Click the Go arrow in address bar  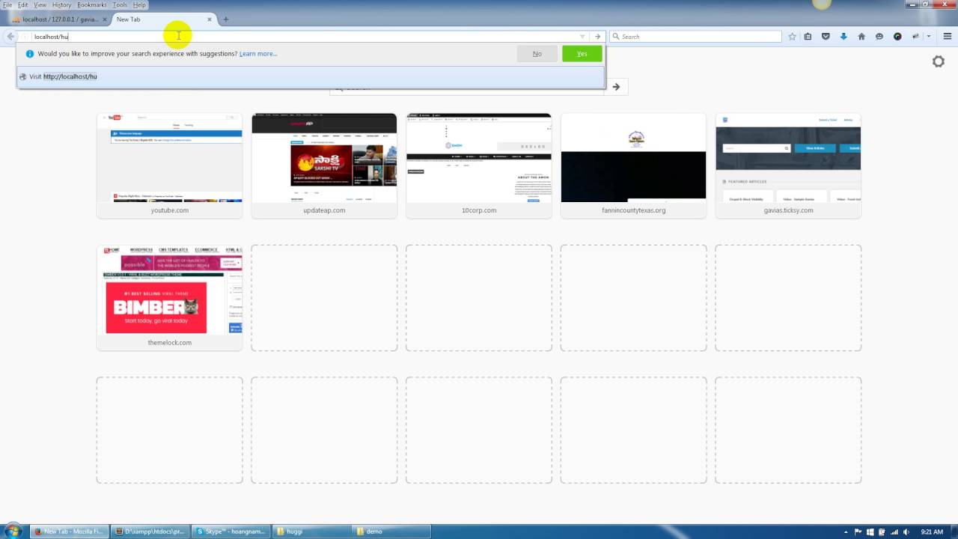click(x=597, y=37)
